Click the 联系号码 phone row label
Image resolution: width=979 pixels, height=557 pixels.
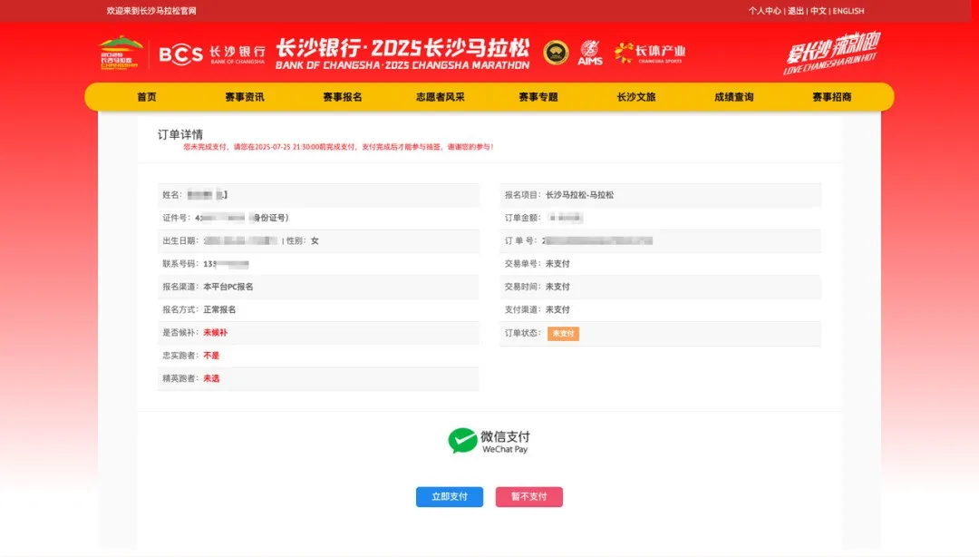click(181, 264)
